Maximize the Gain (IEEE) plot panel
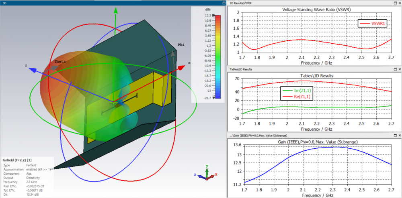Screen dimensions: 402x198 click(395, 135)
